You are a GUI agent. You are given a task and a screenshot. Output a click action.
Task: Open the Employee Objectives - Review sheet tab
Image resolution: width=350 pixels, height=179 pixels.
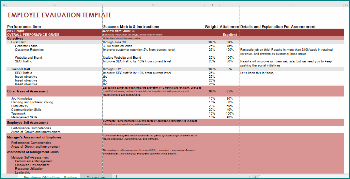pos(50,177)
